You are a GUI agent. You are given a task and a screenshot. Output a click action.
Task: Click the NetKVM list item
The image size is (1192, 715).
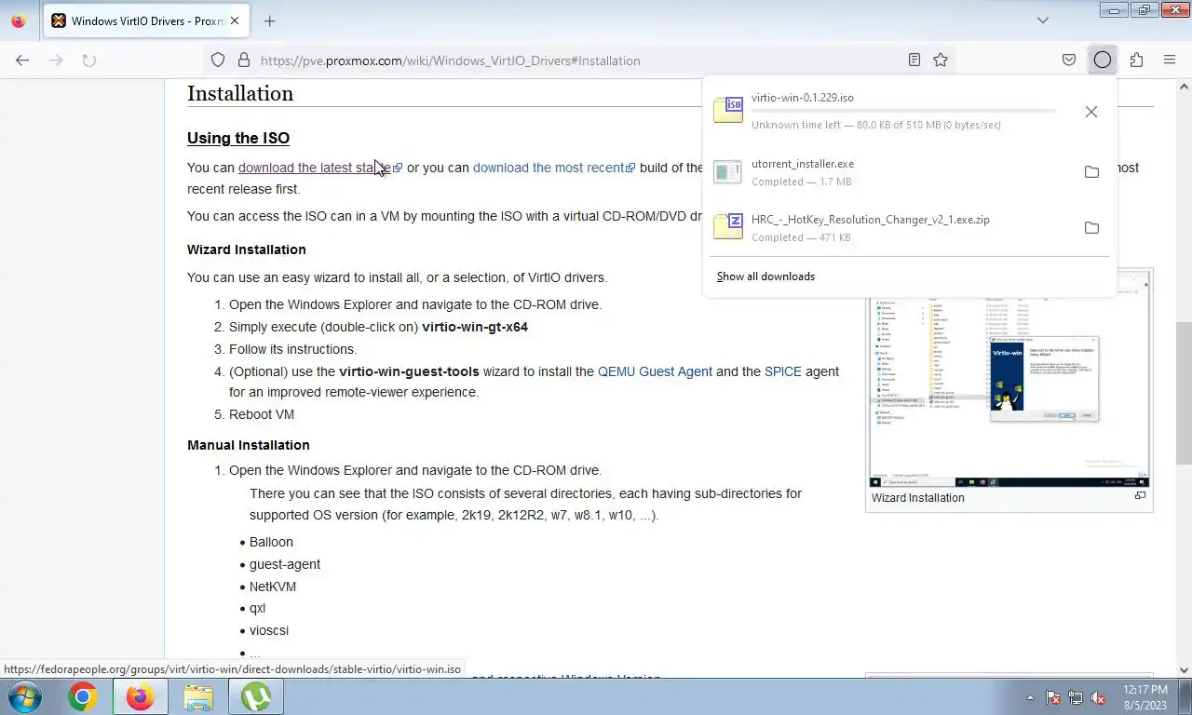pos(273,587)
